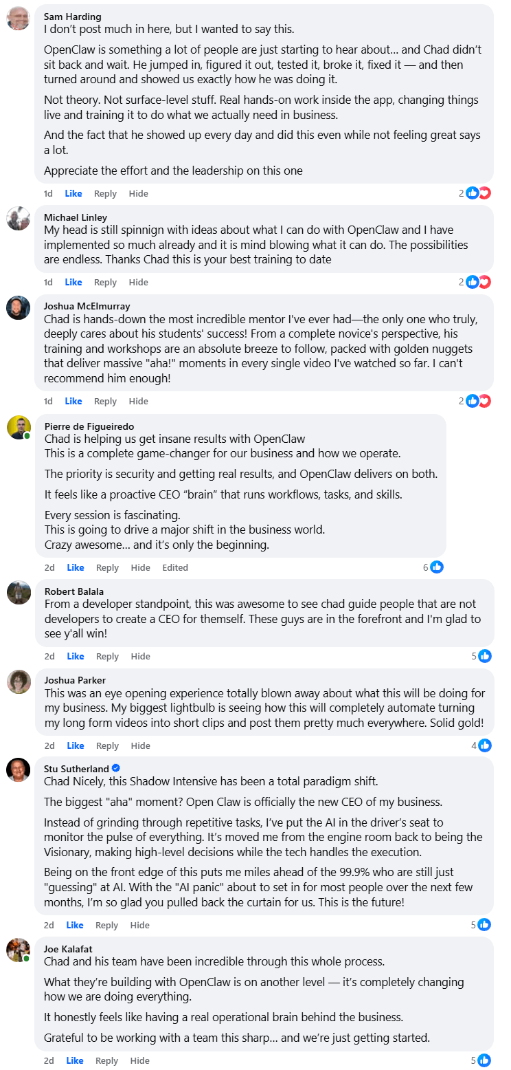Screen dimensions: 511x1070
Task: Reply to Stu Sutherland's comment
Action: tap(107, 926)
